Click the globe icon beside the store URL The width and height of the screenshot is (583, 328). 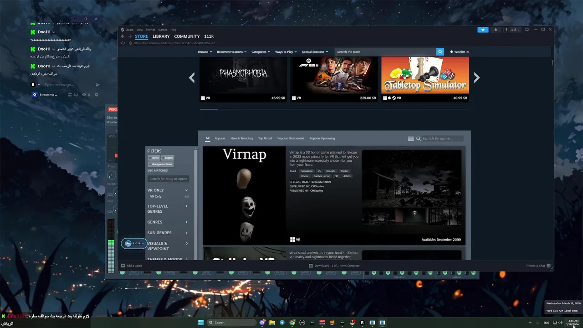tap(131, 43)
